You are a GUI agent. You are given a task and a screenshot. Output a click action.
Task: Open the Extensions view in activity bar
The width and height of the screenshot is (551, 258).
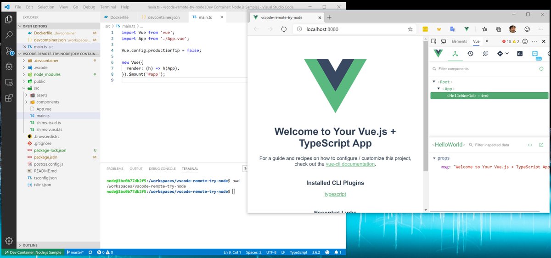(x=9, y=98)
